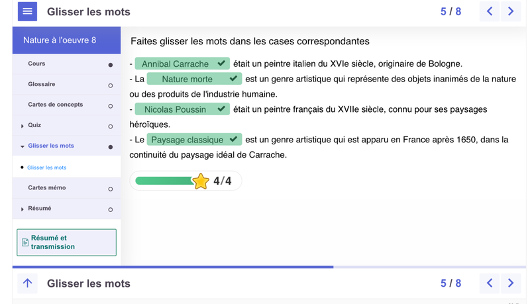Click the Cartes mémo progress circle
The image size is (530, 304).
pyautogui.click(x=111, y=189)
